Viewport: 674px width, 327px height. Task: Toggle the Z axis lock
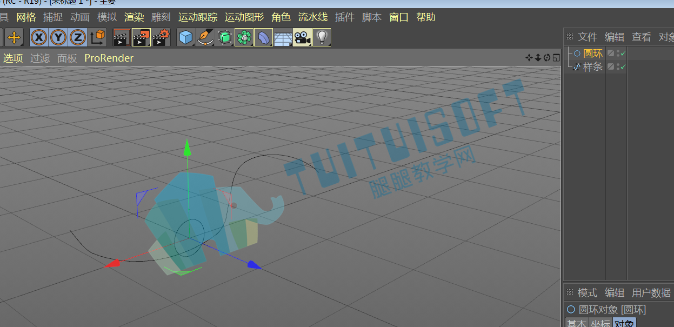coord(78,37)
